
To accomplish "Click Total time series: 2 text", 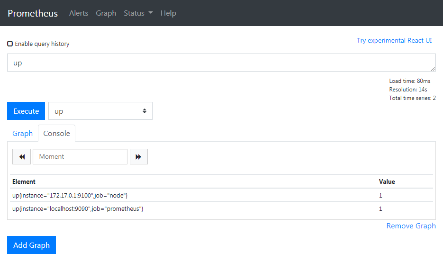I will [412, 98].
